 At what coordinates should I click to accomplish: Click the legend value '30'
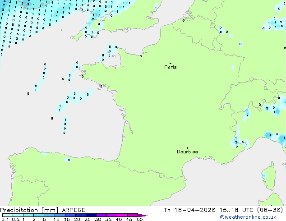click(98, 219)
